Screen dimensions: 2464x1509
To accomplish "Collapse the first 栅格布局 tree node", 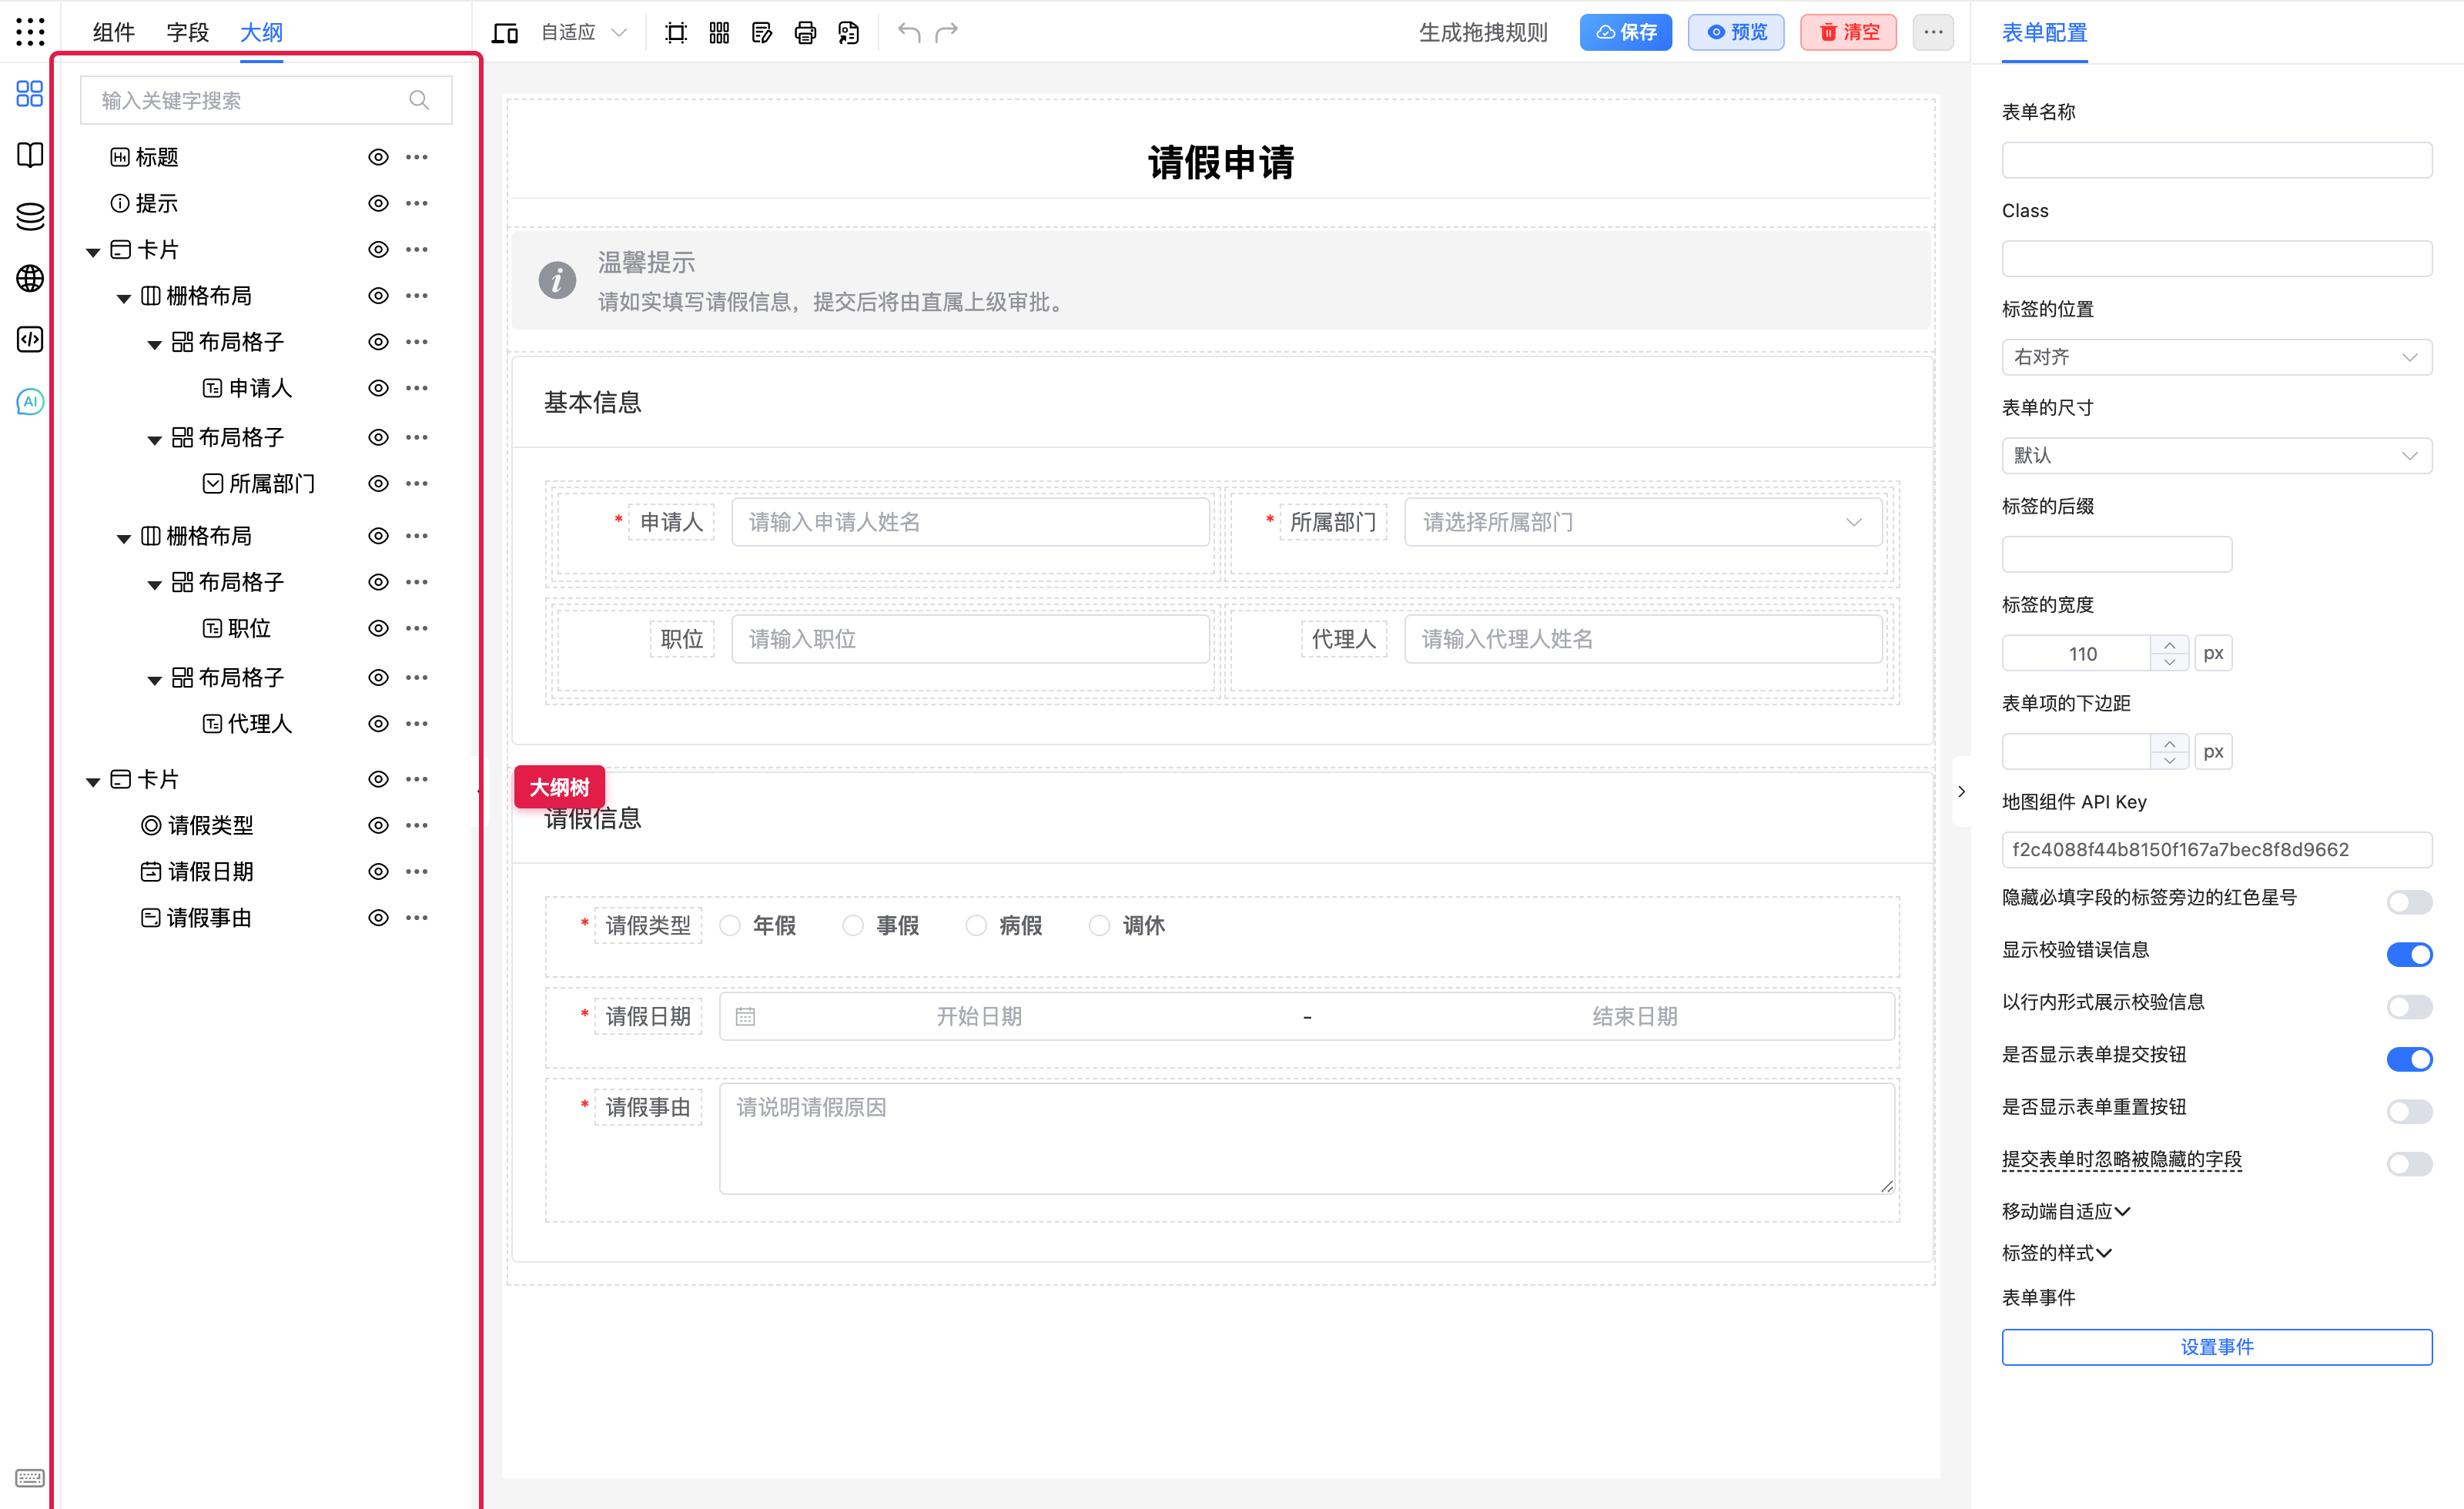I will (x=124, y=297).
